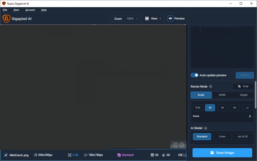Click the happy face feedback icon
The width and height of the screenshot is (257, 161).
click(175, 145)
